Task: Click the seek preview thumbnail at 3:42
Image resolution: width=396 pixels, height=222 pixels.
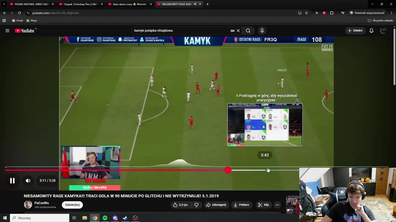Action: pos(265,125)
